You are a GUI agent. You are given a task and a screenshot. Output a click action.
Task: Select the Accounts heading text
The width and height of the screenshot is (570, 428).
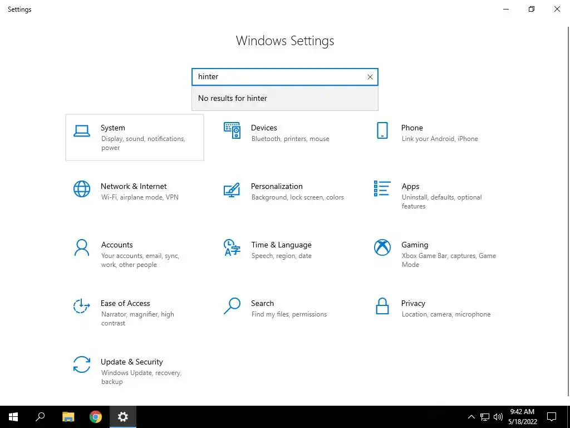(117, 245)
